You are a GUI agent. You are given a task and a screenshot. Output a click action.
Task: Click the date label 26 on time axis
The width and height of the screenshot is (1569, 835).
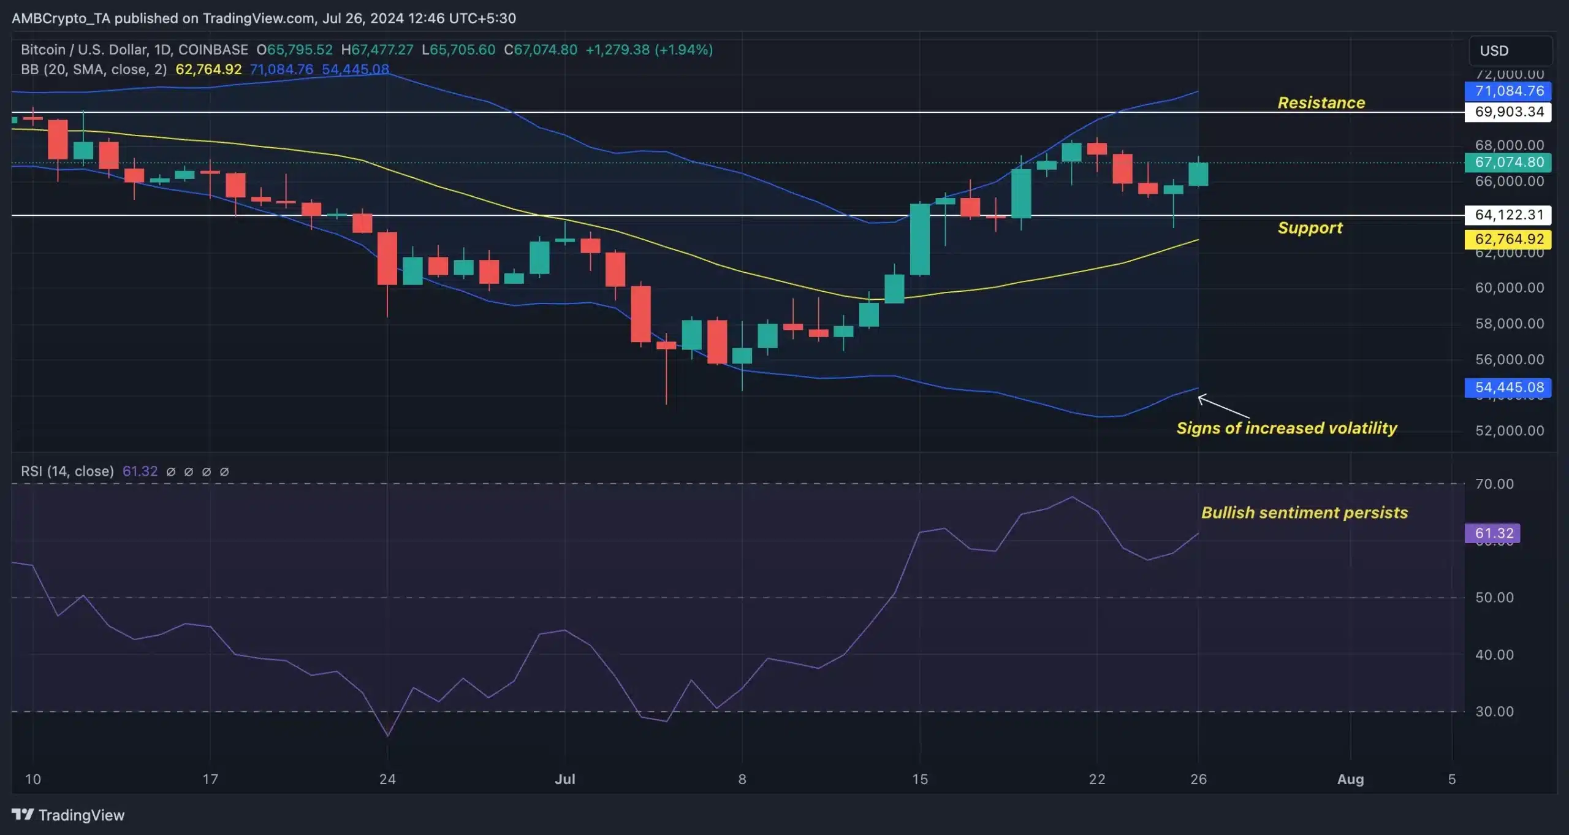[1198, 779]
